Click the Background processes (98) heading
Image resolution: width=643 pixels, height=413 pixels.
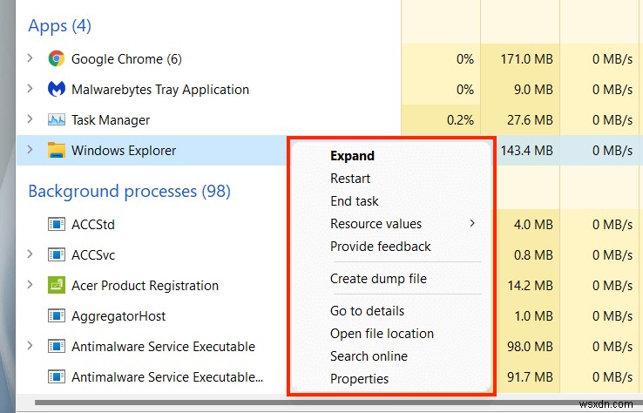(x=129, y=191)
